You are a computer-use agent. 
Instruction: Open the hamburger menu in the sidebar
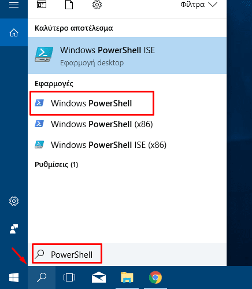14,5
